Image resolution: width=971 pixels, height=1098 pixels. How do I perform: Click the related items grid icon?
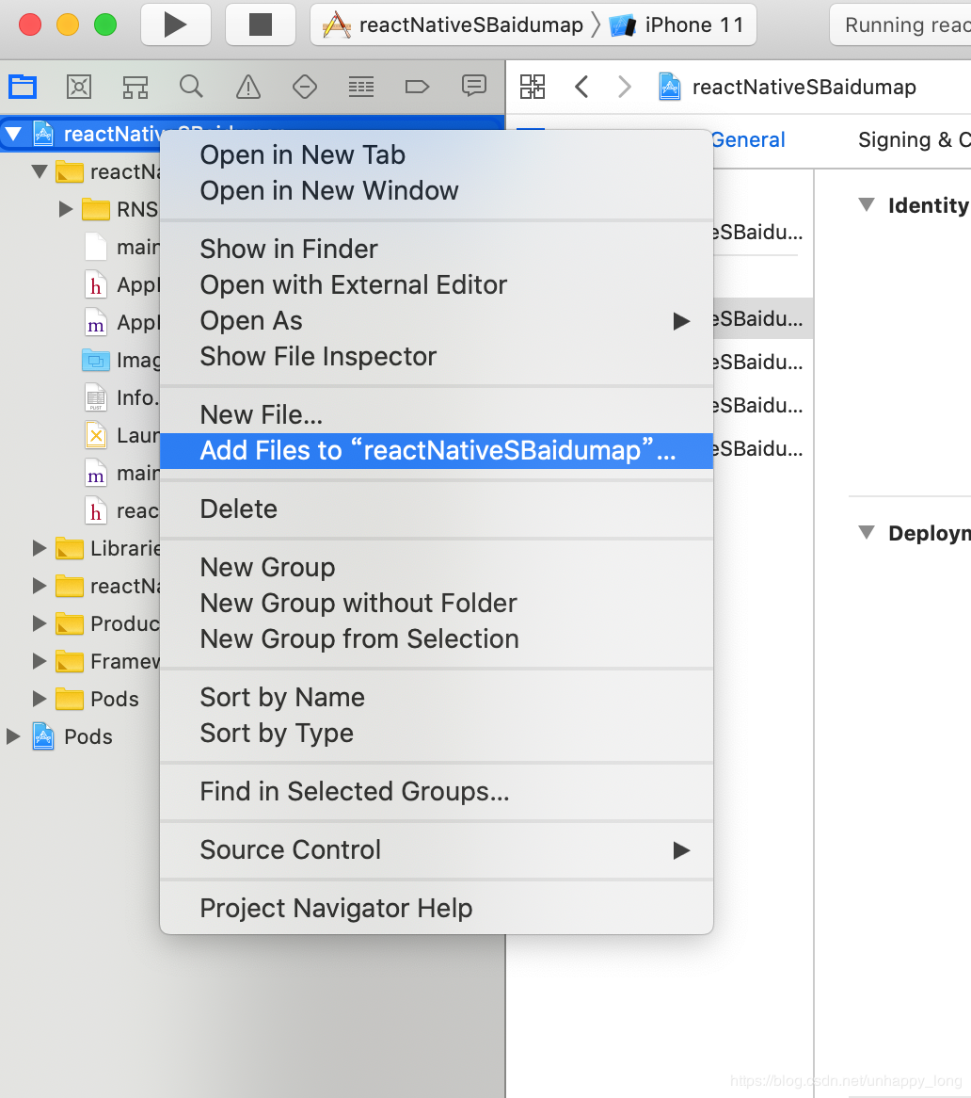point(533,87)
